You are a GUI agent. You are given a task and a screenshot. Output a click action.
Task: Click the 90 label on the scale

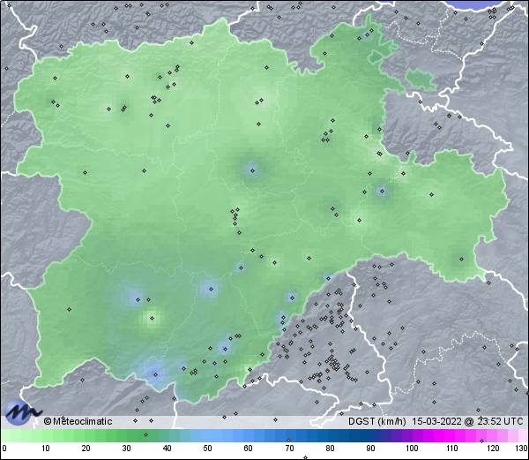pyautogui.click(x=370, y=449)
